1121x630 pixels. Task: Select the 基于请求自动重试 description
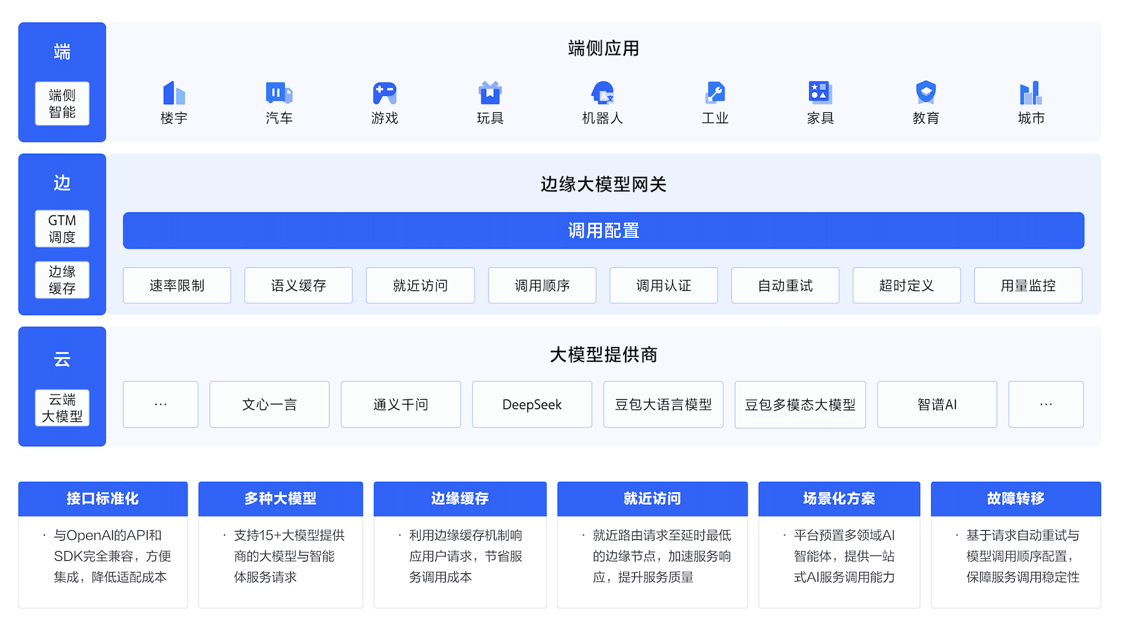1023,556
